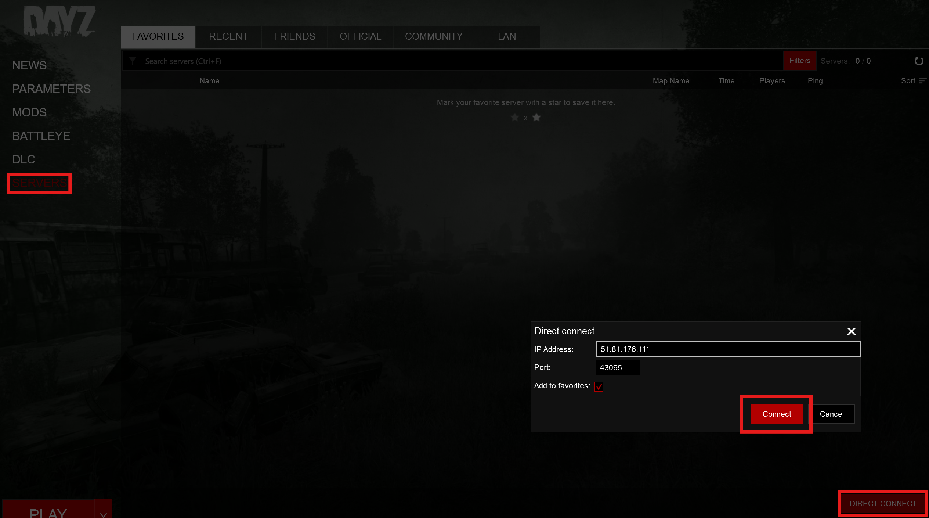Close the Direct connect dialog with the X
This screenshot has height=518, width=929.
pos(851,331)
